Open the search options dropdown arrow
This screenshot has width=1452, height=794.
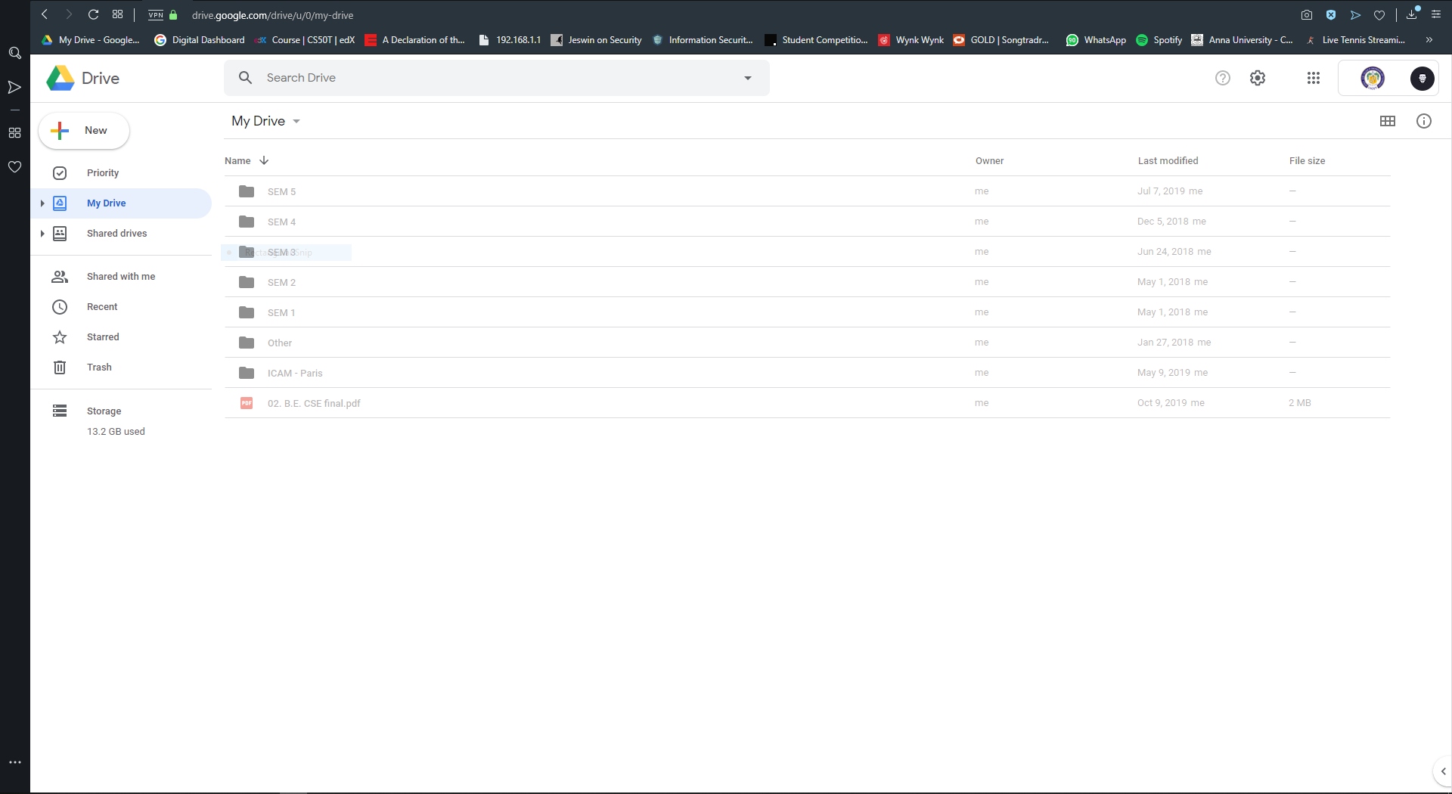[748, 77]
